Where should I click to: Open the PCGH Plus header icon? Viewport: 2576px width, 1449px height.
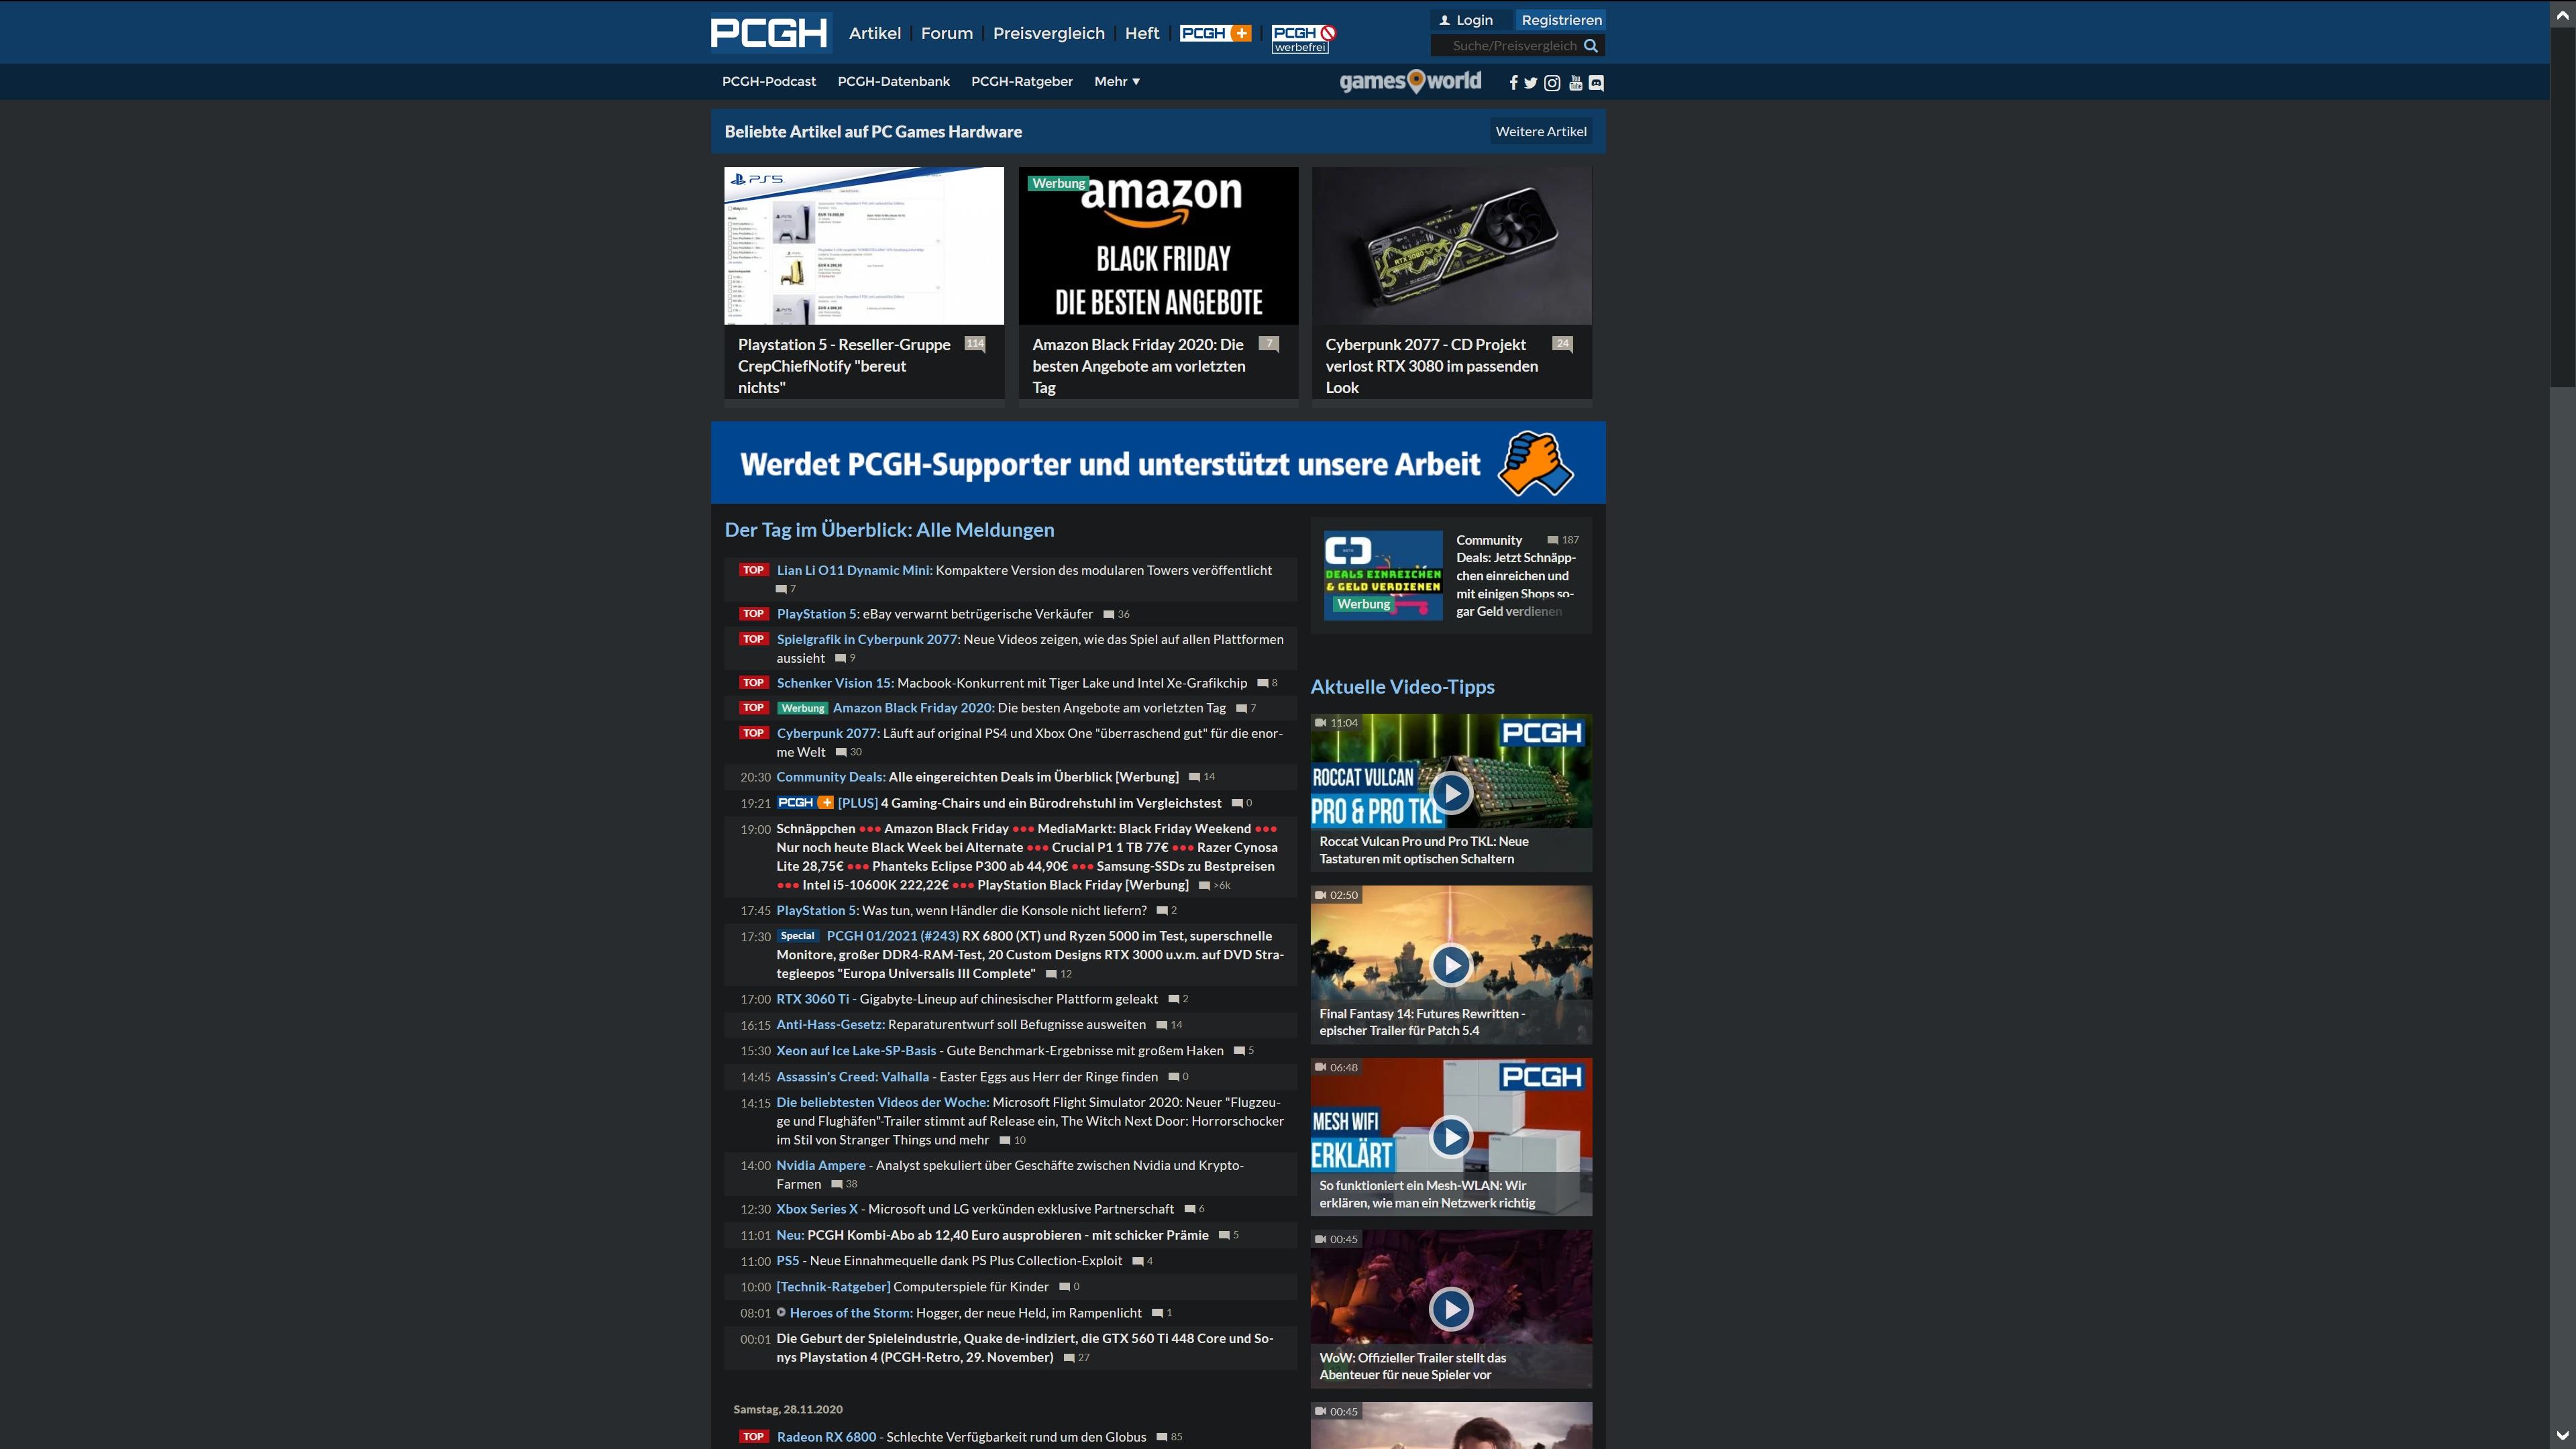pos(1215,33)
